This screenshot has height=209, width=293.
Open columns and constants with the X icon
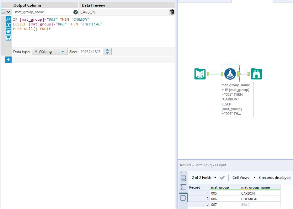[x=8, y=25]
